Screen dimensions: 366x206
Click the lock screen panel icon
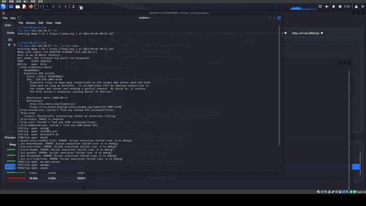[x=356, y=6]
